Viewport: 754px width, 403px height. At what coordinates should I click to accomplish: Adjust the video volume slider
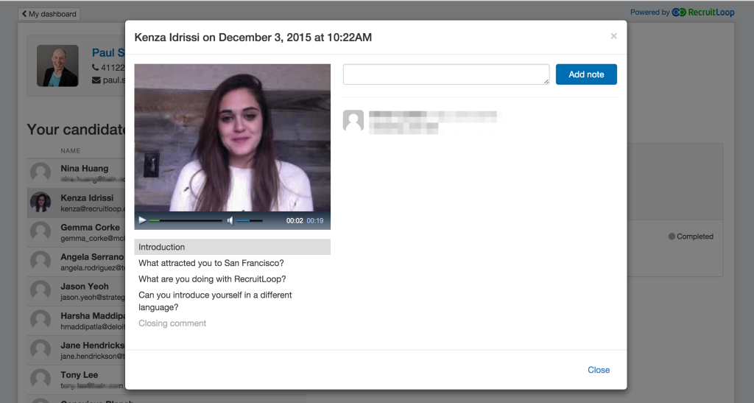(250, 220)
